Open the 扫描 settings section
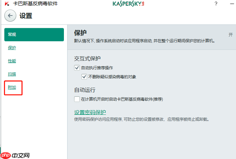This screenshot has width=236, height=159. pyautogui.click(x=12, y=74)
